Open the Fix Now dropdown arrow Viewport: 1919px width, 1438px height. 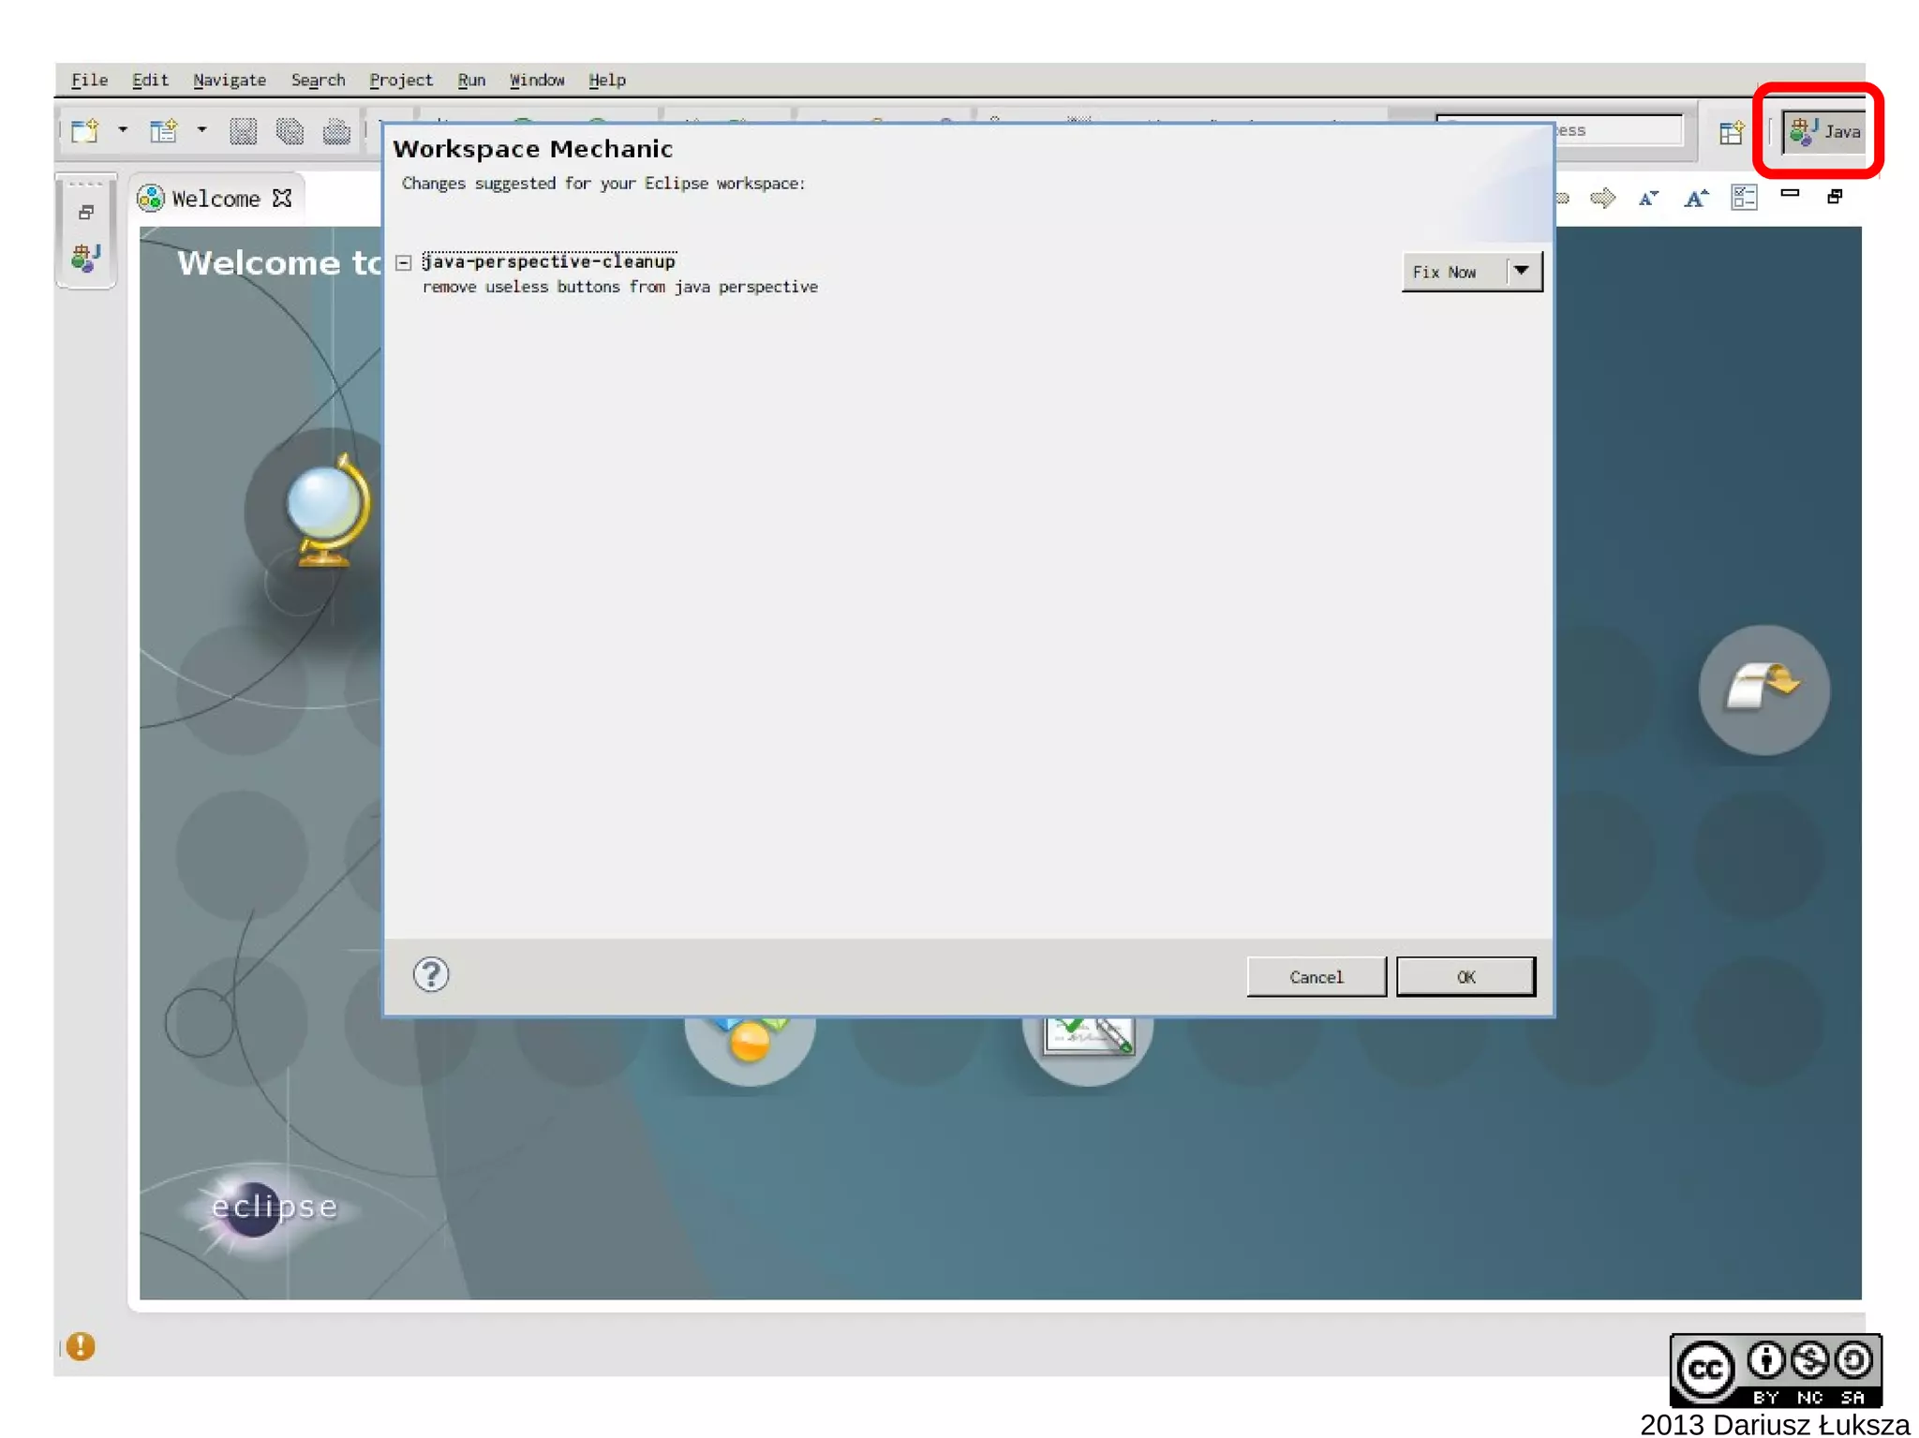click(1522, 272)
